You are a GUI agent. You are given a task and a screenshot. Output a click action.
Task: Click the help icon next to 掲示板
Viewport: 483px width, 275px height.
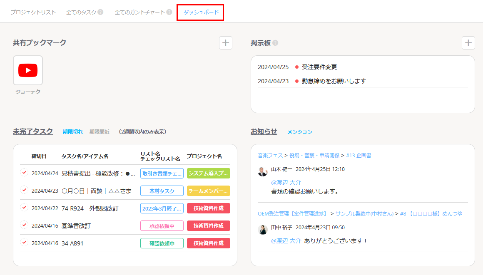[274, 43]
